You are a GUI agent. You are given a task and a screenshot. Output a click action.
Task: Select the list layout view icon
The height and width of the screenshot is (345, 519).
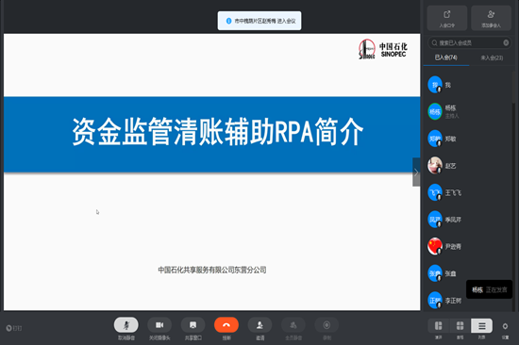point(482,326)
